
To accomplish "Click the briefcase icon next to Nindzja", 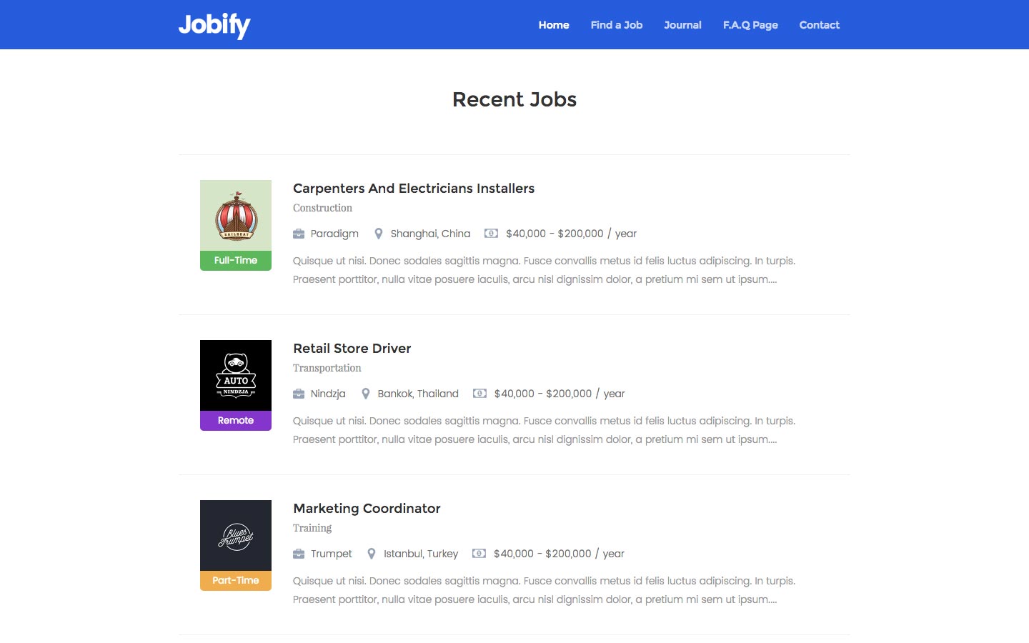I will point(298,394).
